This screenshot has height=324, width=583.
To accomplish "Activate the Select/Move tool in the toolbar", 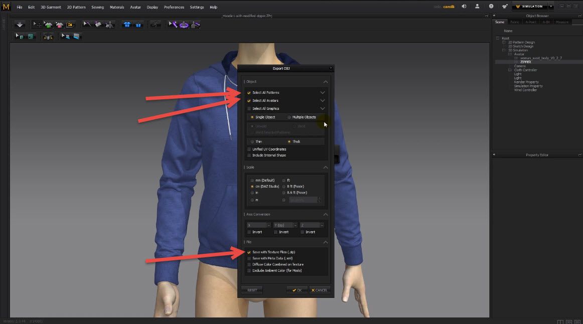I will point(36,25).
